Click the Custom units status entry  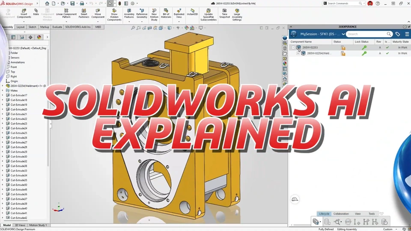(388, 229)
